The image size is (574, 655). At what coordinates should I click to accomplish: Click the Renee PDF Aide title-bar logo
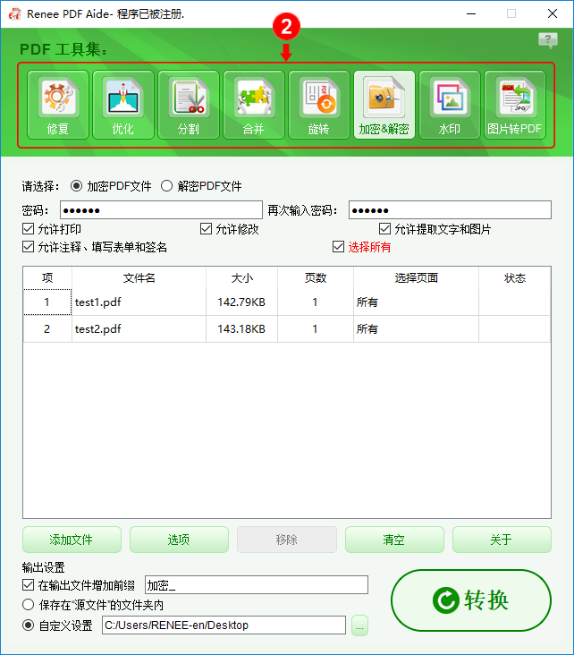14,13
